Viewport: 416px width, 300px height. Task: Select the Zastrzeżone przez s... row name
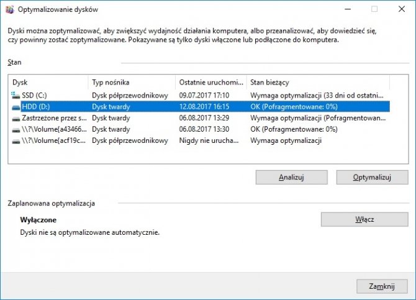tap(54, 118)
